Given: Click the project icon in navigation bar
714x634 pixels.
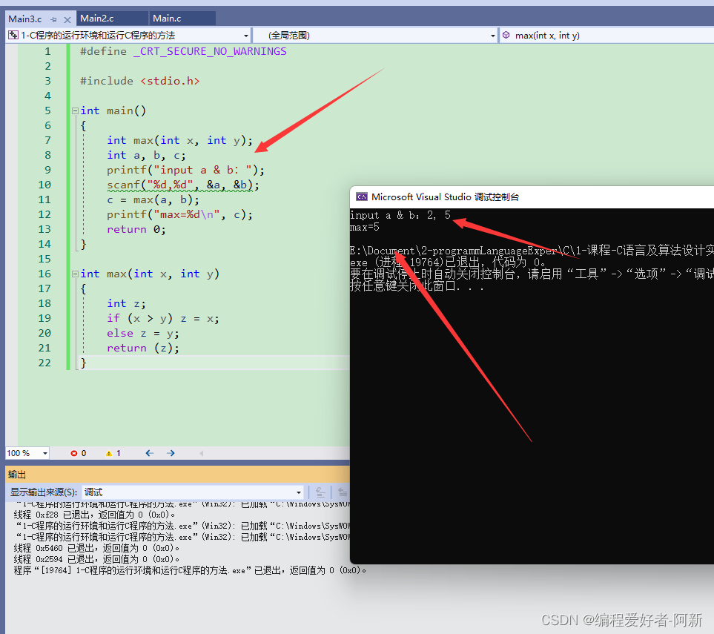Looking at the screenshot, I should click(13, 35).
